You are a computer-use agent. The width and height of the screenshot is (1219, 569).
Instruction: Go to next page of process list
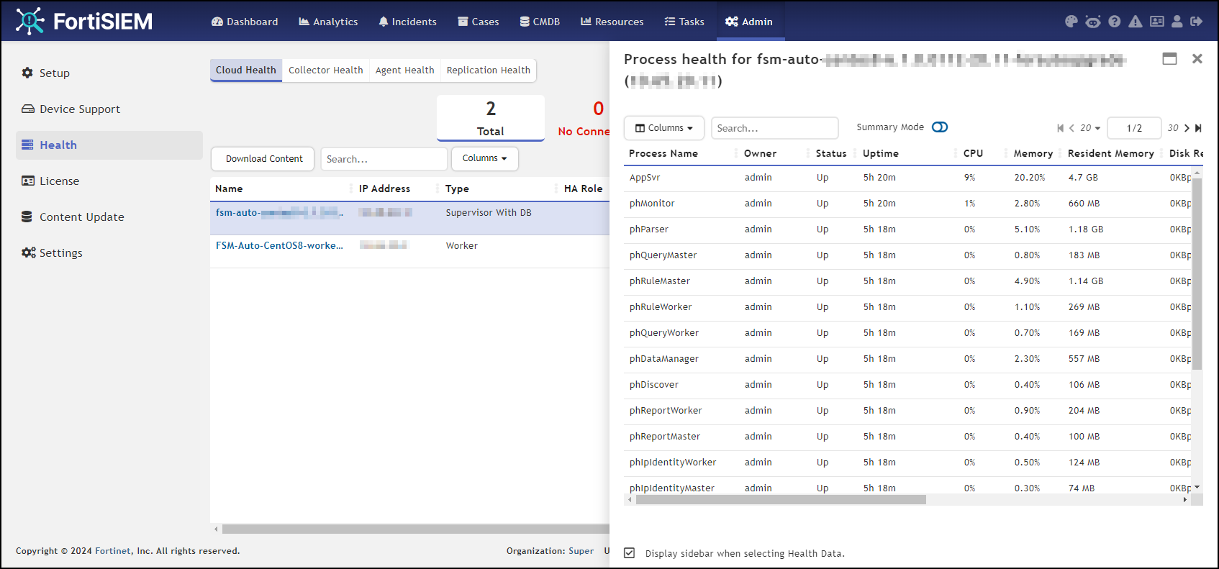[1187, 128]
